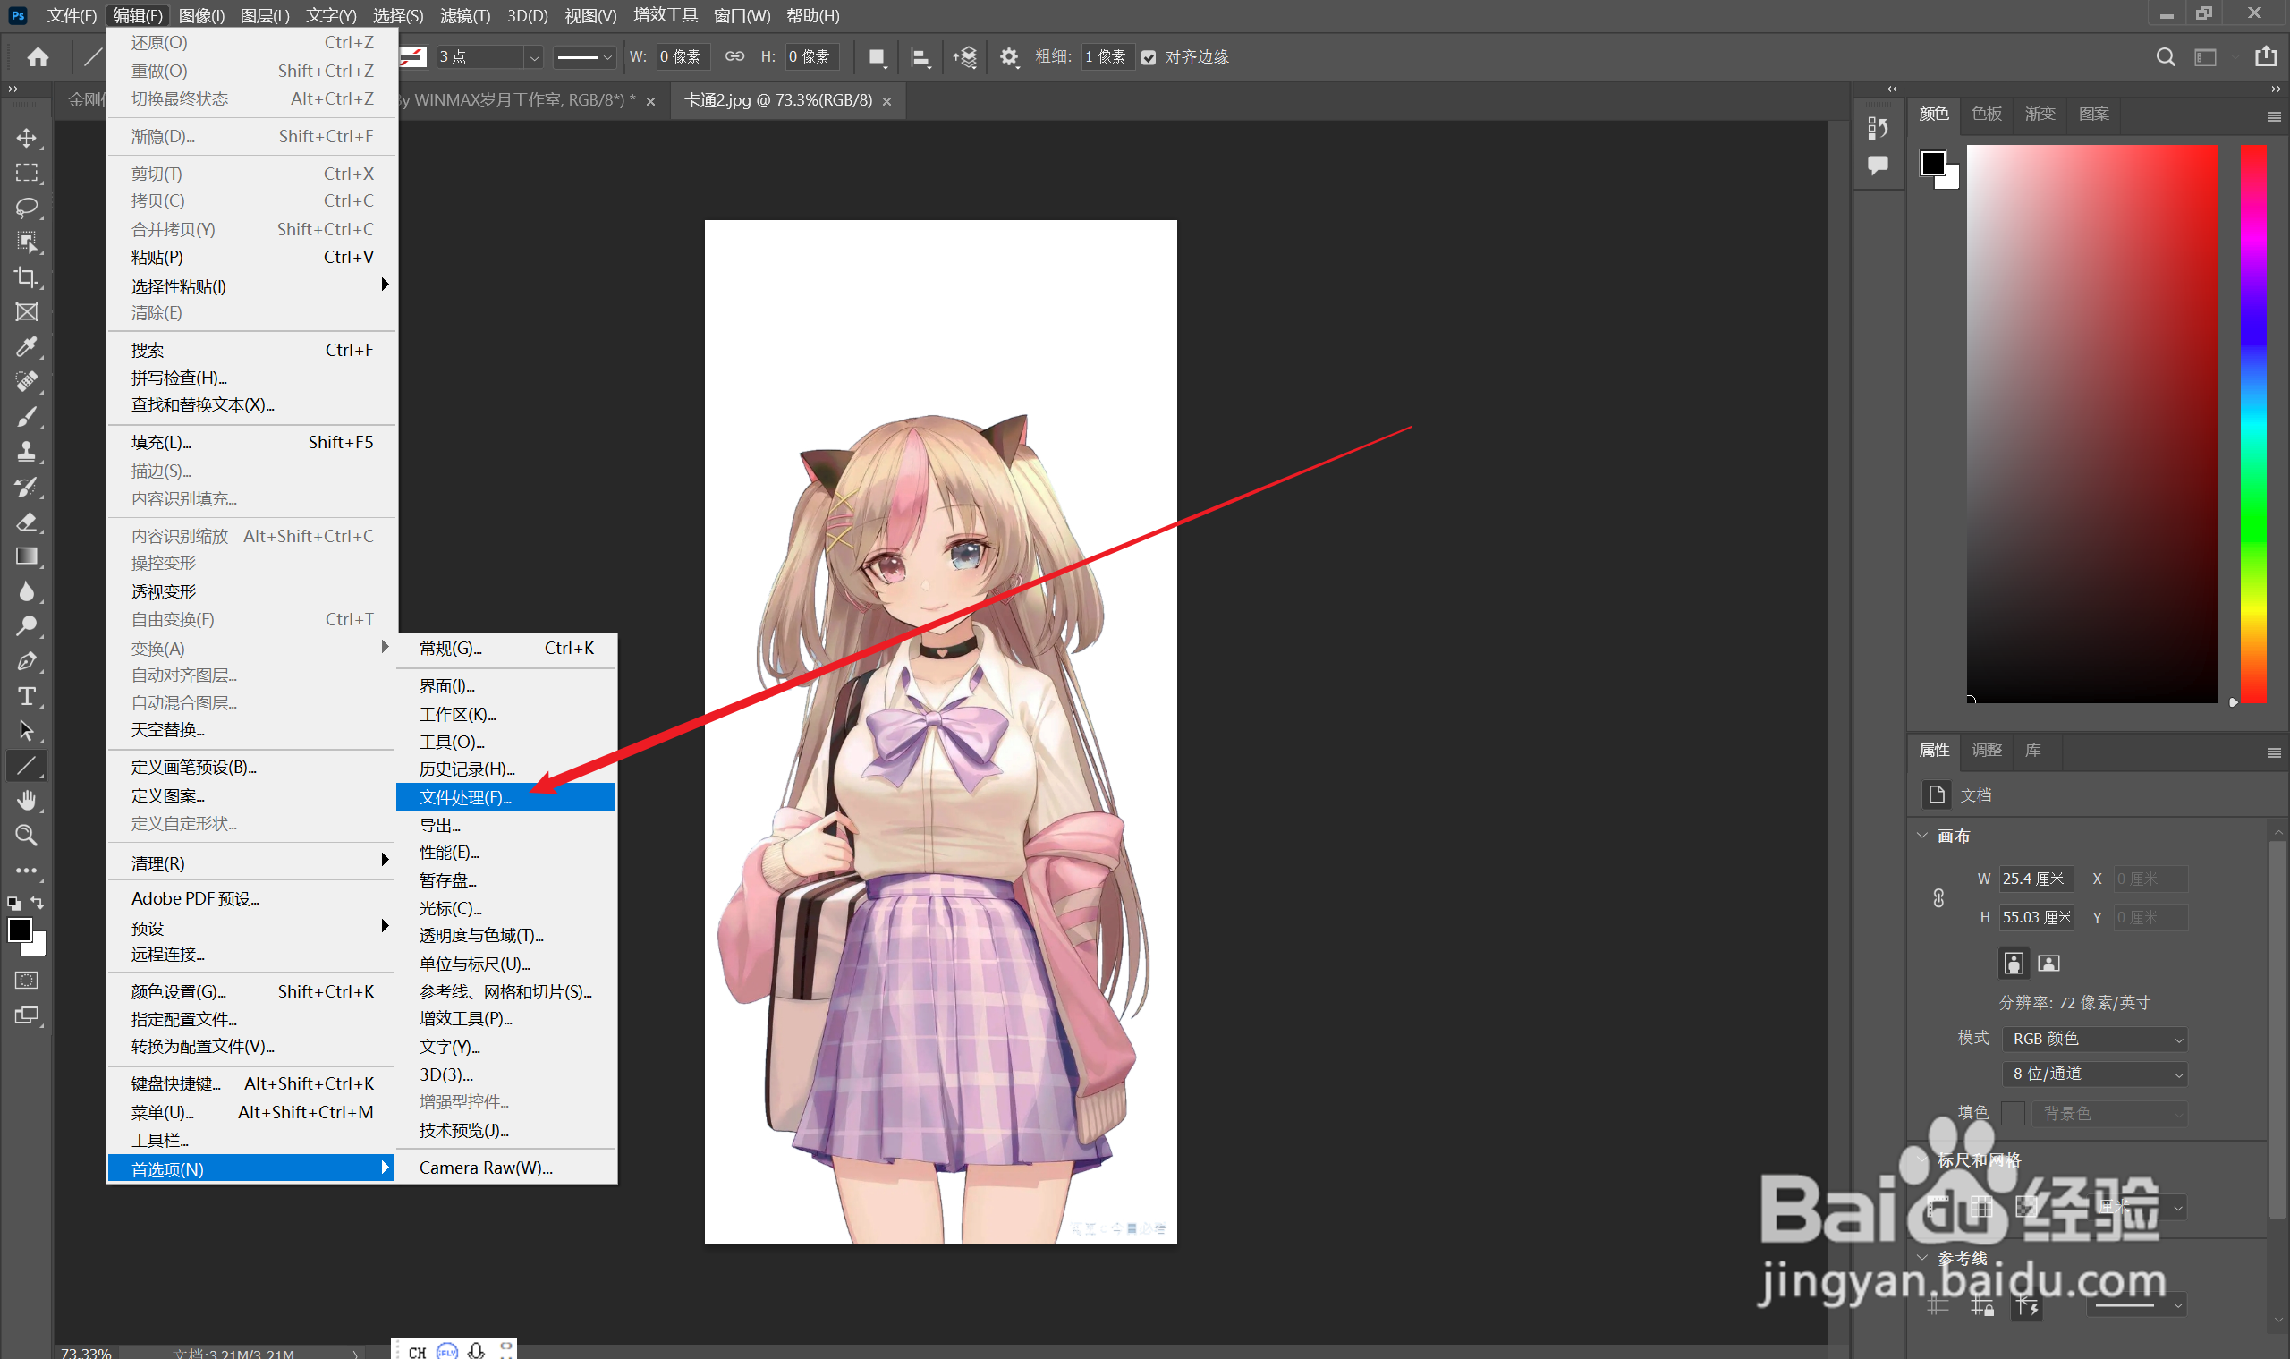Click the canvas width 25.4 厘米 field

tap(2035, 879)
